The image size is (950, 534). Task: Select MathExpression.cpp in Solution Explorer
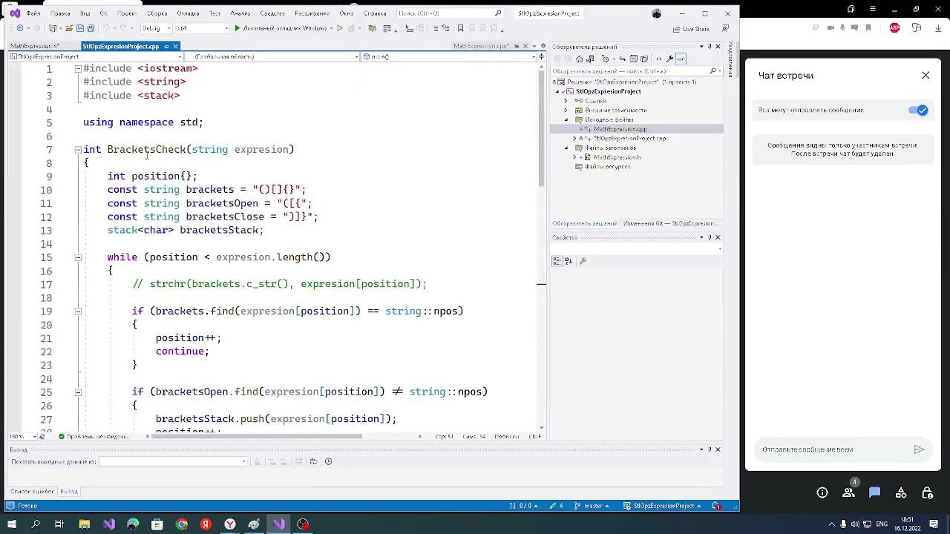click(620, 129)
